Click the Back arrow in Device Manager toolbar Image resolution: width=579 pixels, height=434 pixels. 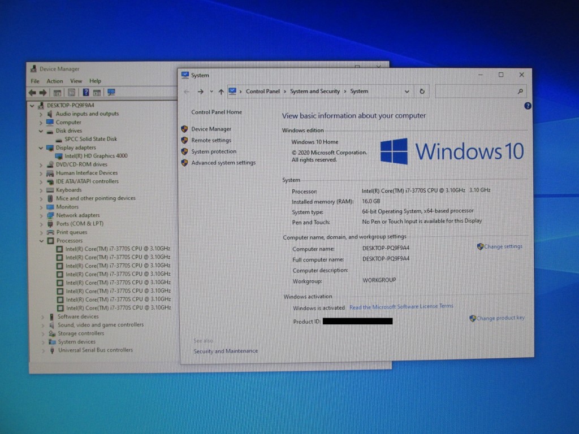pyautogui.click(x=32, y=92)
